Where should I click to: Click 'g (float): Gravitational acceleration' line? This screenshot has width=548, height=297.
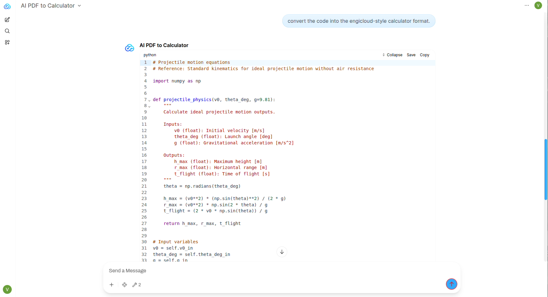234,143
